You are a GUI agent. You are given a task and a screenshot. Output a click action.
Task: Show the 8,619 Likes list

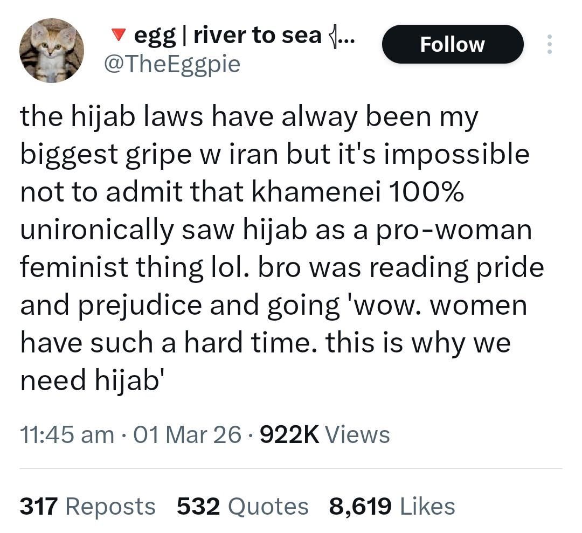coord(392,506)
